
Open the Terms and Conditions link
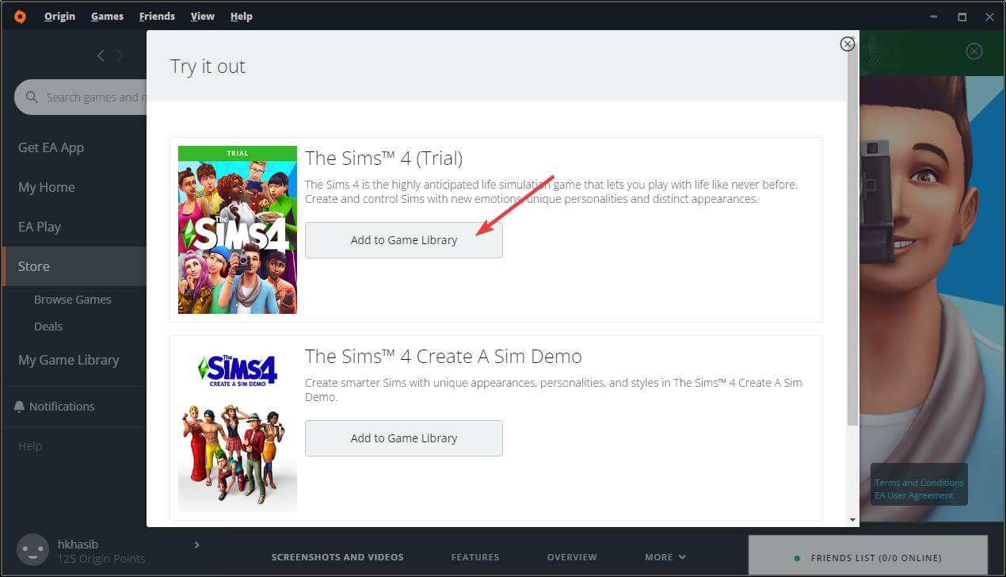pos(918,482)
